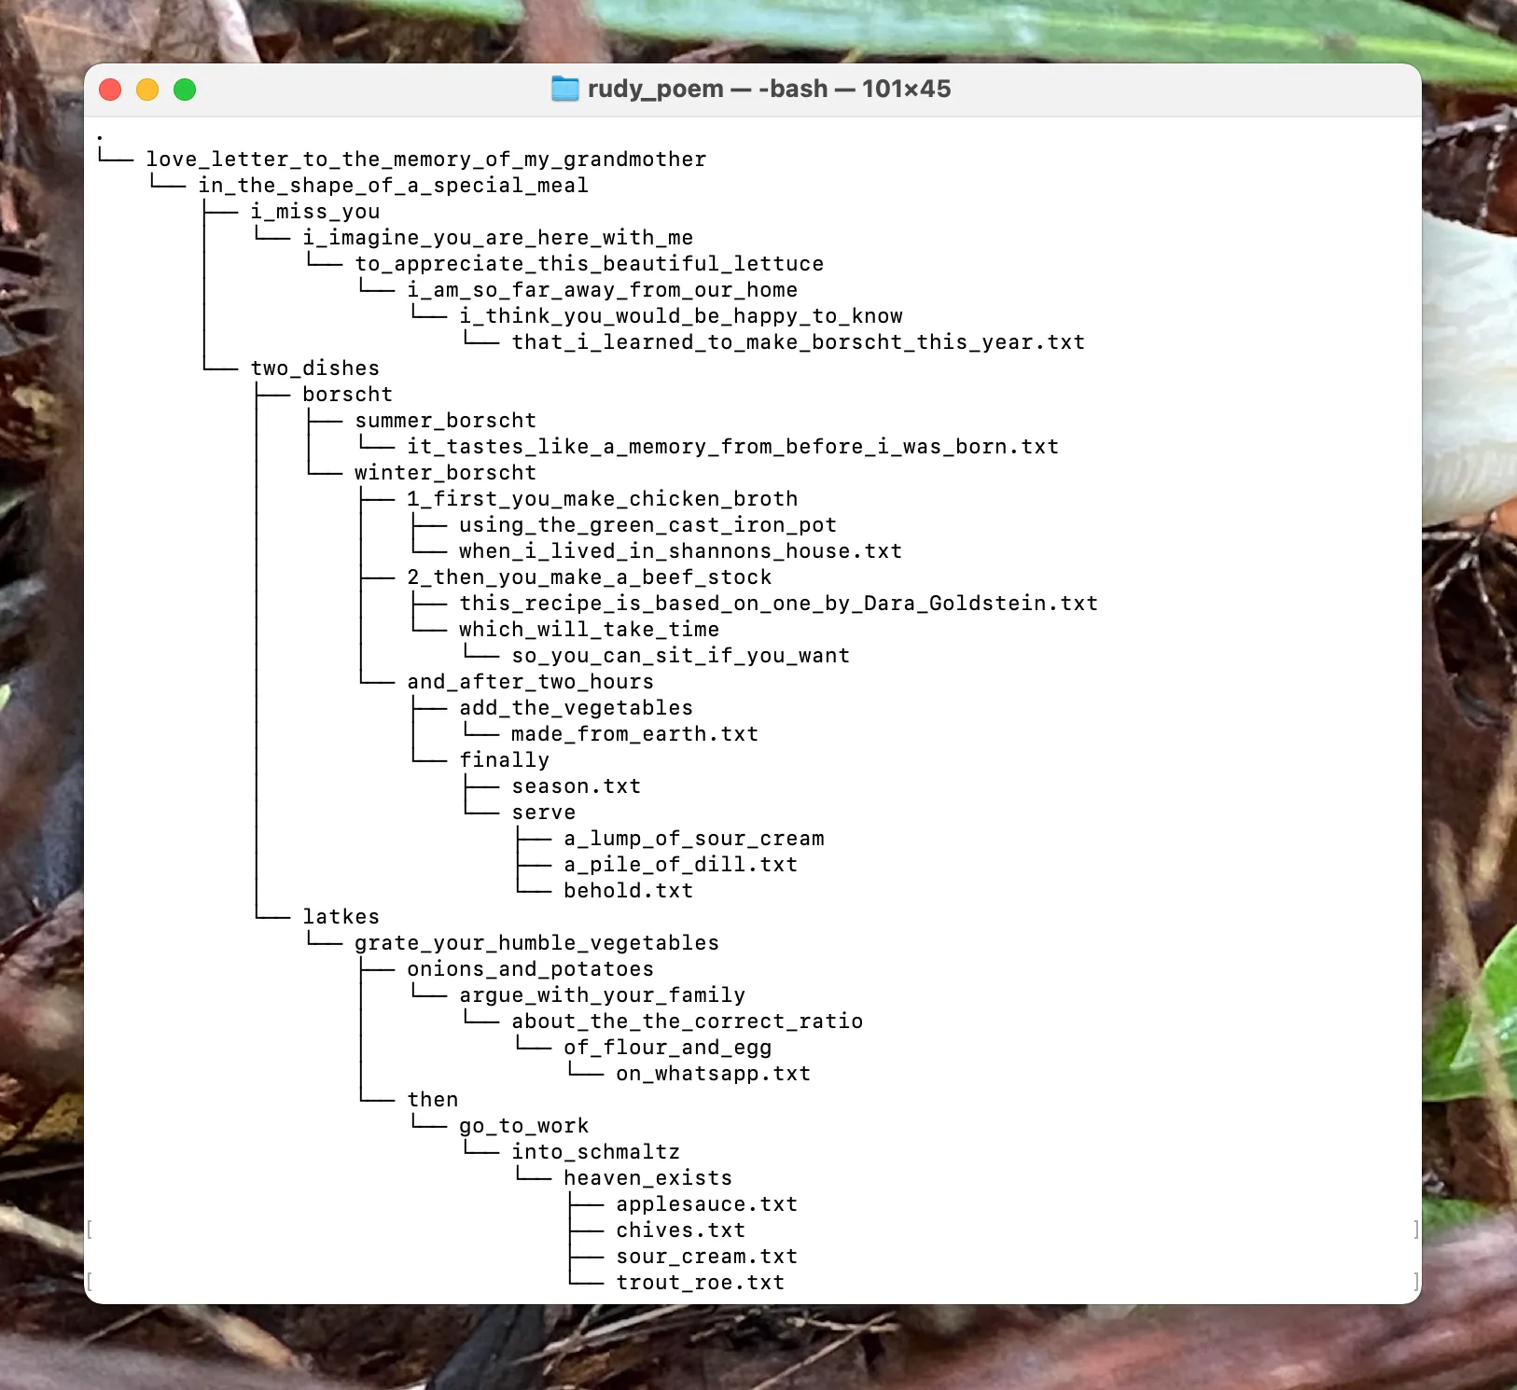The width and height of the screenshot is (1517, 1390).
Task: Click 'this_recipe_is_based_on_one_by_Dara_Goldstein.txt'
Action: pyautogui.click(x=778, y=604)
